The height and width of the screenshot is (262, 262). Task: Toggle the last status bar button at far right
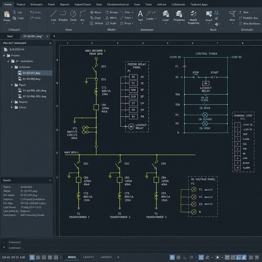257,257
